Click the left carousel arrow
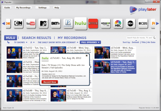This screenshot has height=111, width=161. point(3,24)
